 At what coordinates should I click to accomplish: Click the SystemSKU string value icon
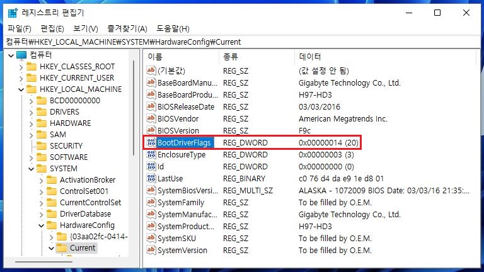pos(151,238)
